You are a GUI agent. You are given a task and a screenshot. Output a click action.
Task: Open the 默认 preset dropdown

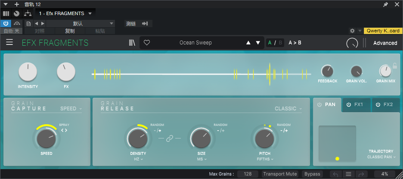pos(81,24)
